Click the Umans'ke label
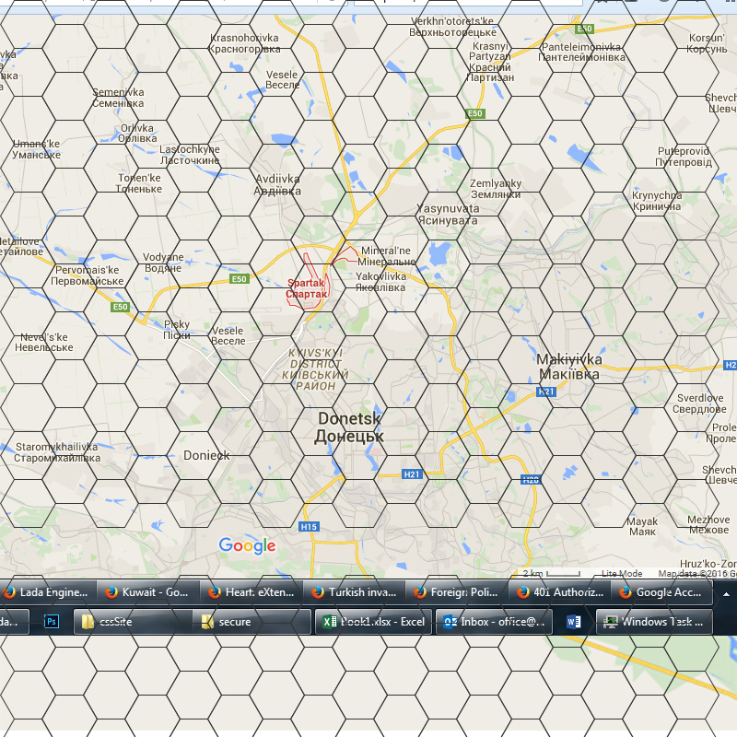The image size is (737, 737). (36, 149)
